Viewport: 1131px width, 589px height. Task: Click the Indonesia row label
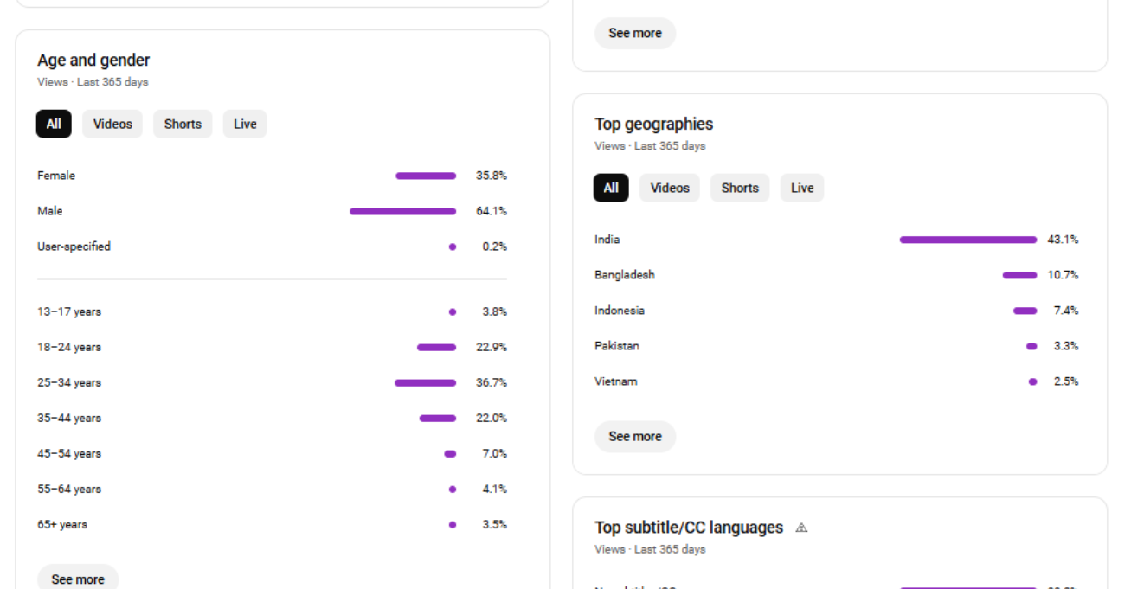click(620, 311)
